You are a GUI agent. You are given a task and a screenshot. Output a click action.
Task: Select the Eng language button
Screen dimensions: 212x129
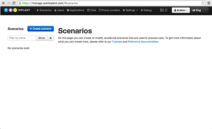197,10
